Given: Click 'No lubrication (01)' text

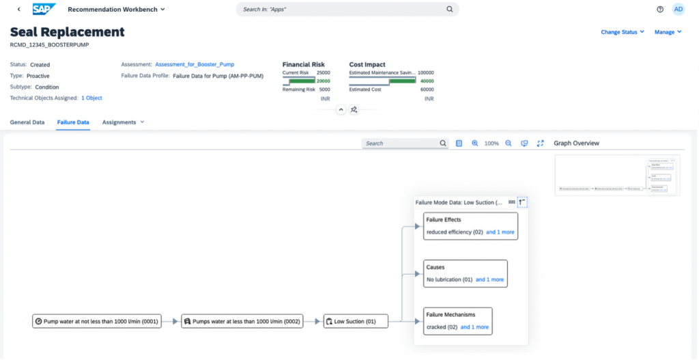Looking at the screenshot, I should coord(449,279).
